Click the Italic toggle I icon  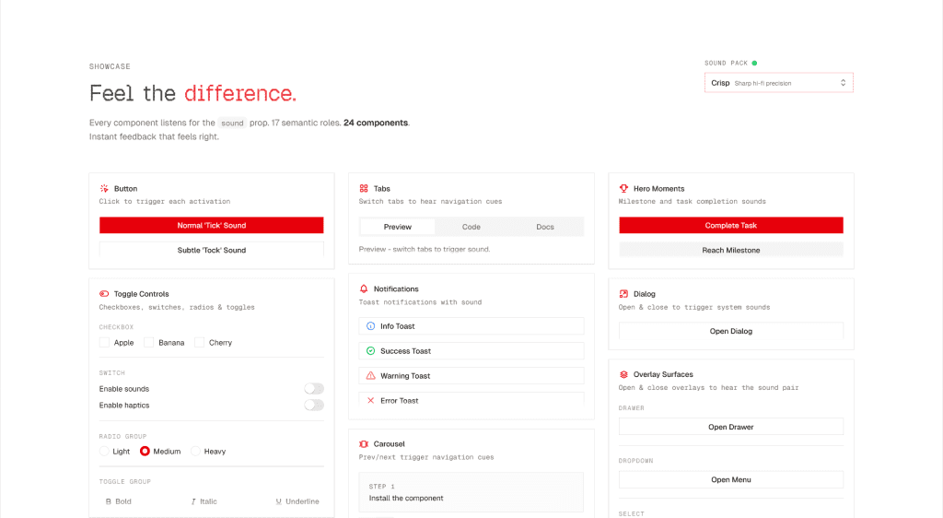pos(193,501)
